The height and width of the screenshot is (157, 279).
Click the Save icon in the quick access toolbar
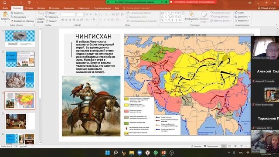coord(5,3)
